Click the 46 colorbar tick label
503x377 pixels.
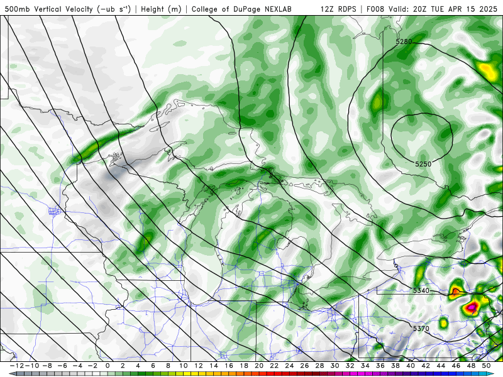456,366
